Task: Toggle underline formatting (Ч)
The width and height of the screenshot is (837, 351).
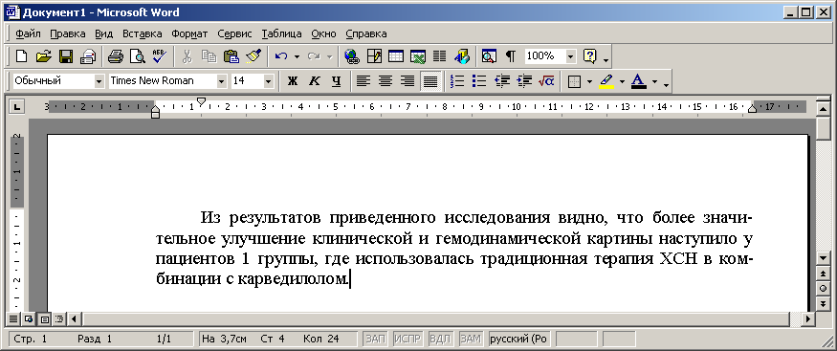Action: point(336,81)
